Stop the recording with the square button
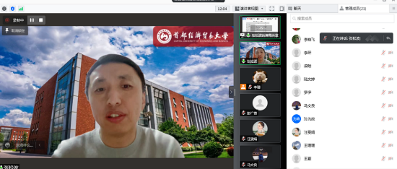Image resolution: width=397 pixels, height=169 pixels. click(41, 20)
